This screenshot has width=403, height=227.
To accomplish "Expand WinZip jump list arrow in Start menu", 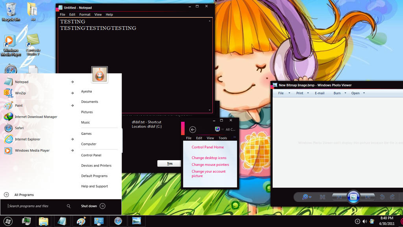I will (72, 93).
